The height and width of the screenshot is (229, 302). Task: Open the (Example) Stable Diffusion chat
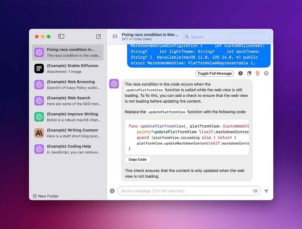coord(68,69)
